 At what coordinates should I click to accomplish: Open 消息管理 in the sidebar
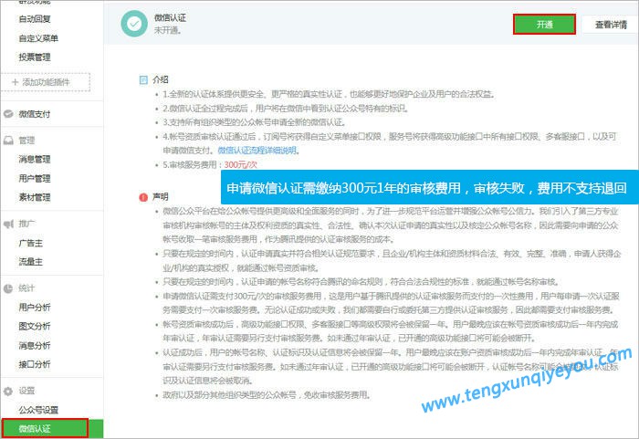pos(35,159)
